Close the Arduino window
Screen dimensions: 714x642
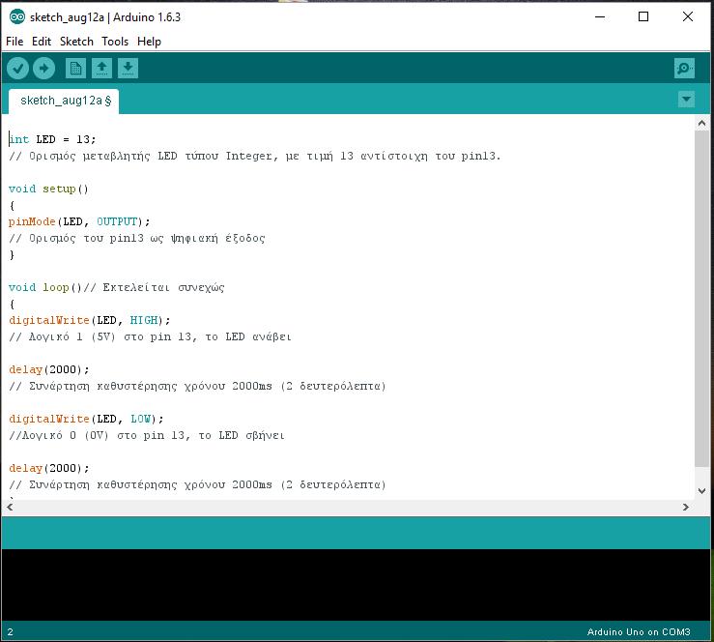688,16
